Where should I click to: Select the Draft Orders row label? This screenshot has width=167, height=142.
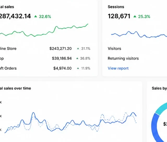pyautogui.click(x=8, y=68)
